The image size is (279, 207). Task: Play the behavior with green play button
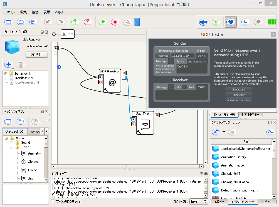pyautogui.click(x=103, y=22)
